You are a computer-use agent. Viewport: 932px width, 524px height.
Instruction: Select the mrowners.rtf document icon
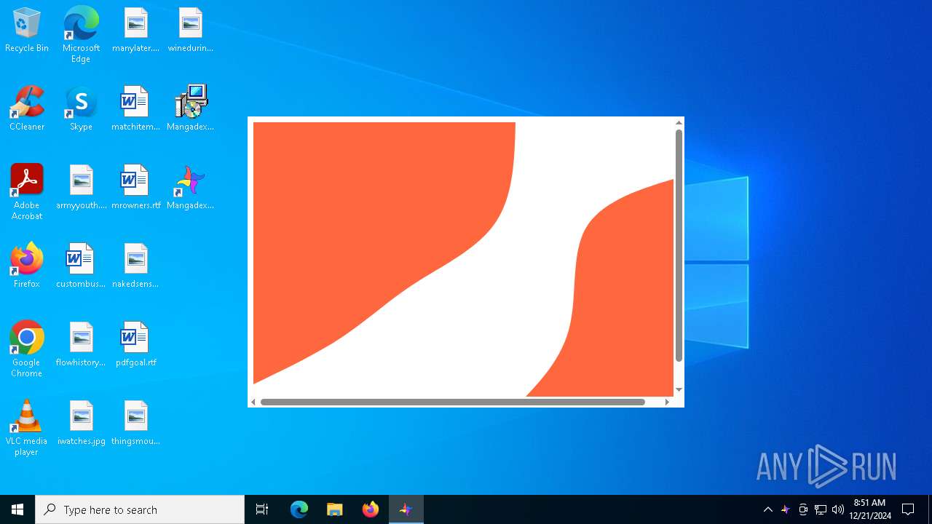tap(135, 188)
